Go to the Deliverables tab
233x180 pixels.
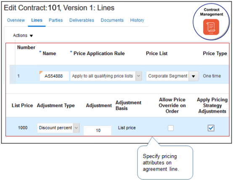(82, 20)
